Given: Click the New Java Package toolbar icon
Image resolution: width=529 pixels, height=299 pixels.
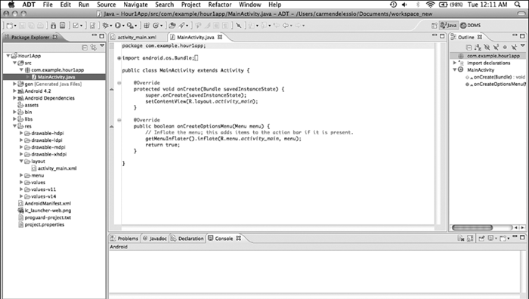Looking at the screenshot, I should pos(147,25).
